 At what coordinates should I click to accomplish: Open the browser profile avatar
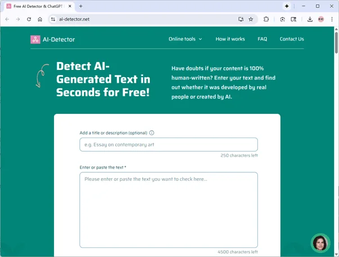tap(321, 19)
